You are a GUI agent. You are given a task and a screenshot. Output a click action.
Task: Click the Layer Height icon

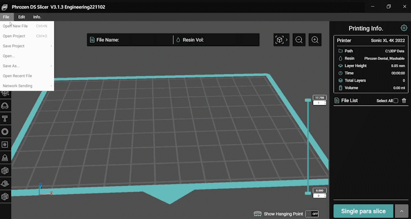click(340, 66)
